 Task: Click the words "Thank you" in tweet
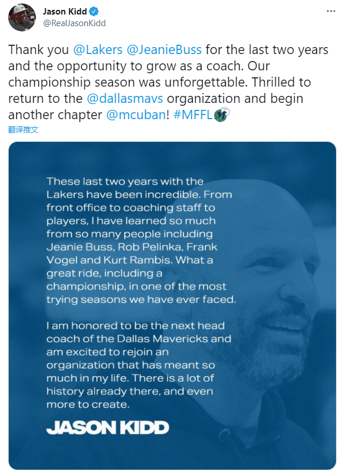tap(38, 49)
